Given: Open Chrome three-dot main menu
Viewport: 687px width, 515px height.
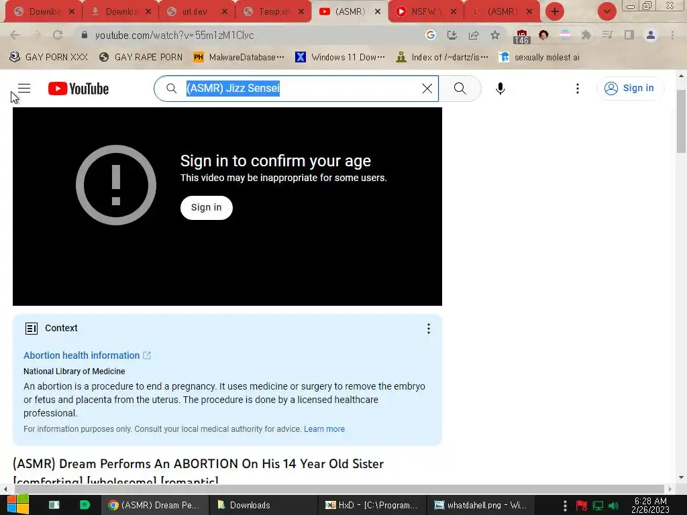Looking at the screenshot, I should (672, 35).
